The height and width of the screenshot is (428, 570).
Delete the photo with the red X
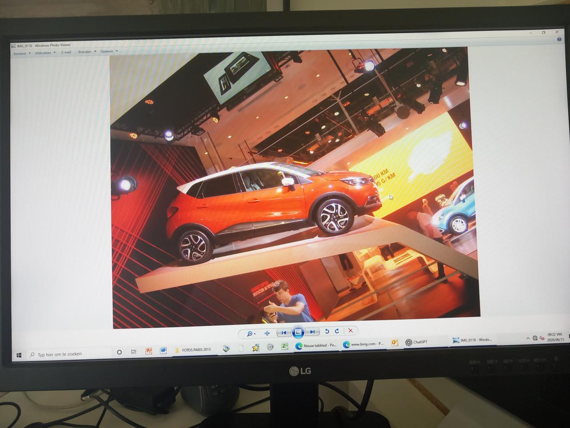[x=350, y=331]
